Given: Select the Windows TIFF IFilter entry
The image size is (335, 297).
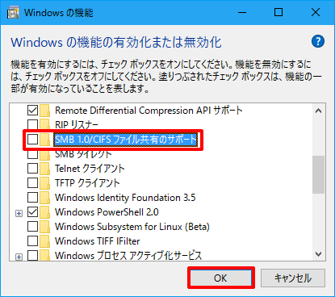Looking at the screenshot, I should 98,241.
